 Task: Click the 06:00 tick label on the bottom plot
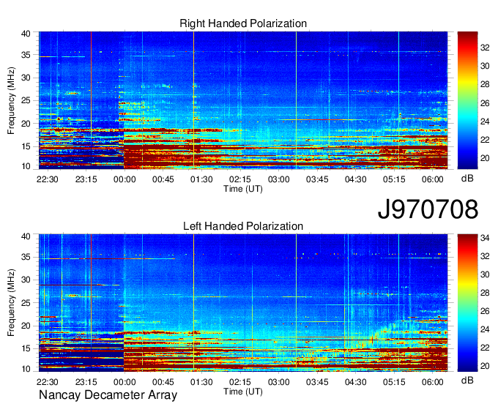tap(432, 382)
